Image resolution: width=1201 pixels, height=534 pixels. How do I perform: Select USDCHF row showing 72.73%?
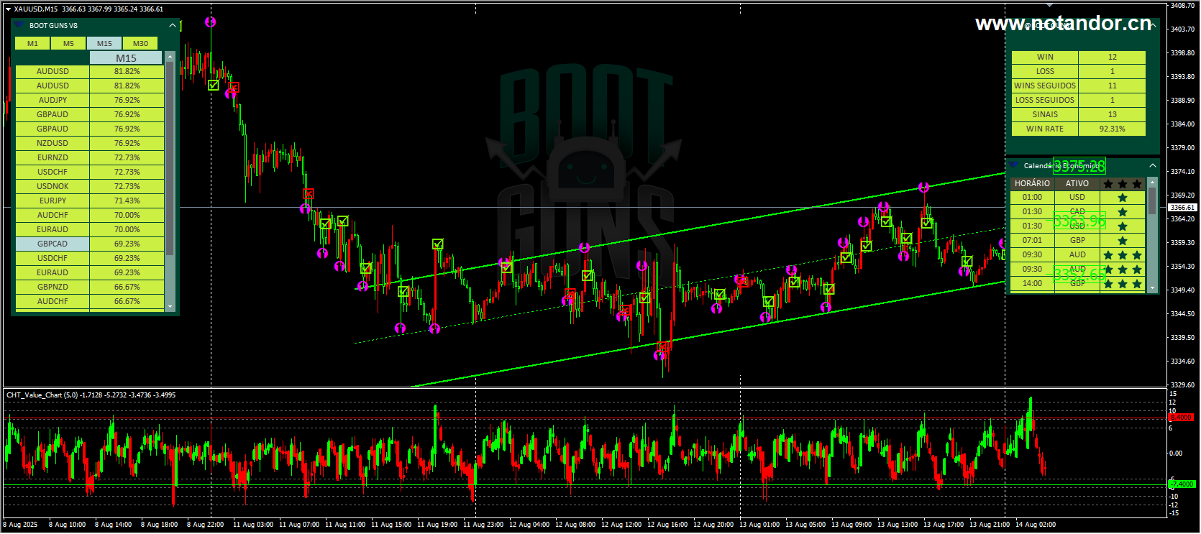click(x=90, y=172)
